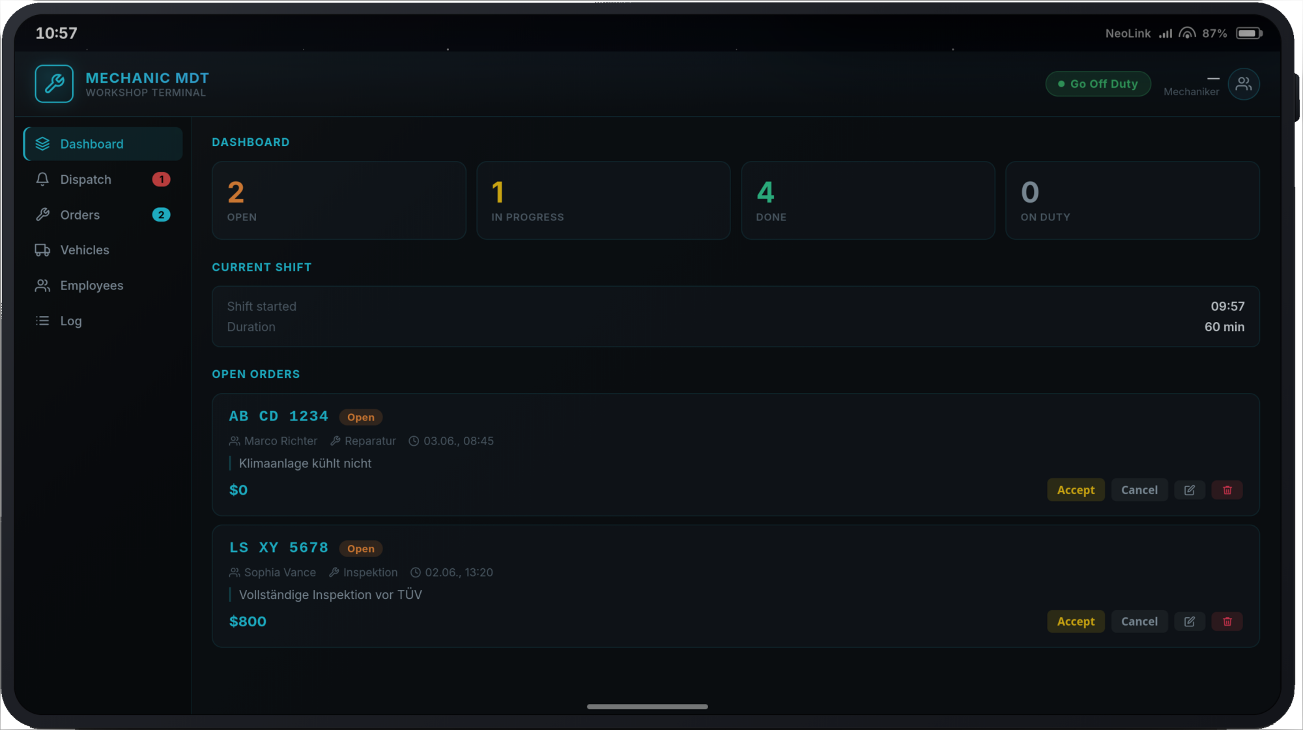Open the Log section
Viewport: 1303px width, 730px height.
point(103,321)
